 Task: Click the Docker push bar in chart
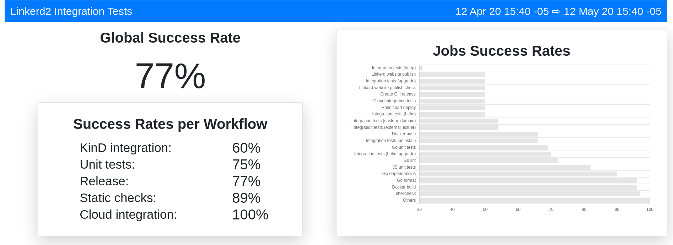click(x=478, y=134)
